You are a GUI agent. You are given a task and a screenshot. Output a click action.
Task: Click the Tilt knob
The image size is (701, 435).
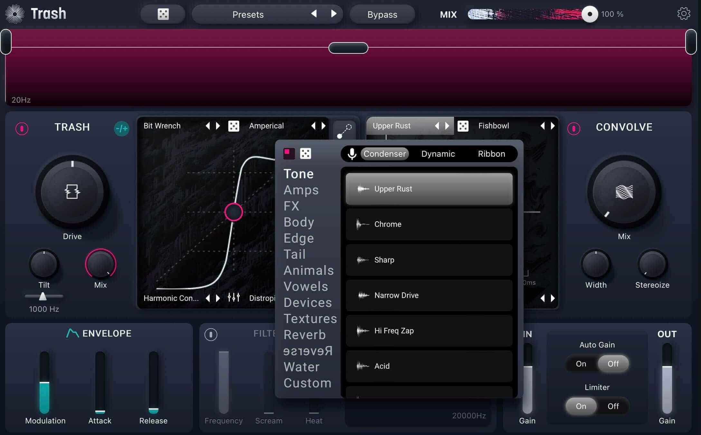pos(44,264)
